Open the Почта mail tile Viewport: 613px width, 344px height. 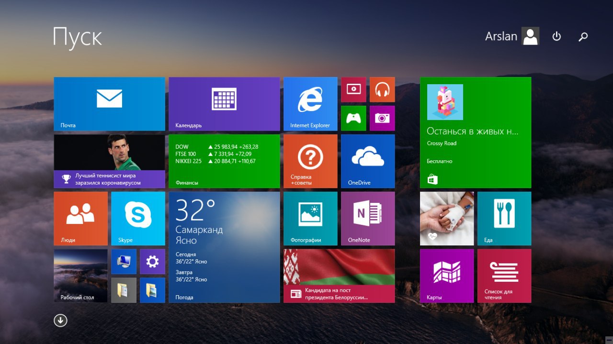pos(109,104)
